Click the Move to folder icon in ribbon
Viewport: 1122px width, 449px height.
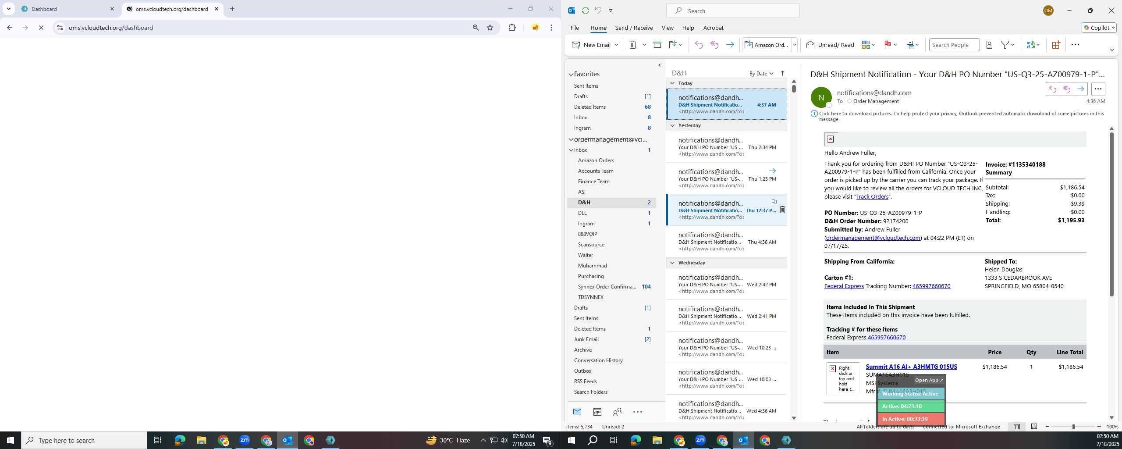[673, 45]
